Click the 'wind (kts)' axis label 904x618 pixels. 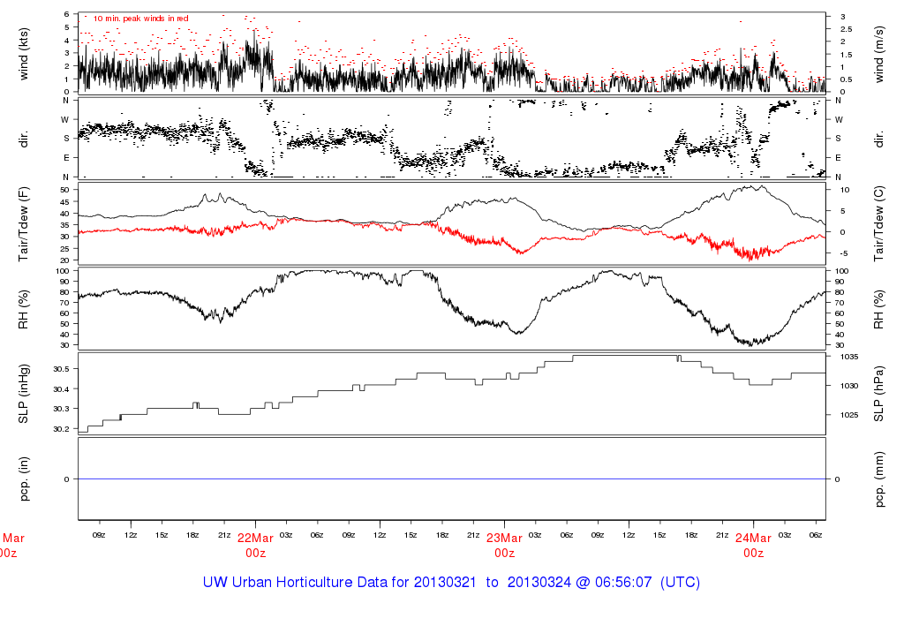24,54
